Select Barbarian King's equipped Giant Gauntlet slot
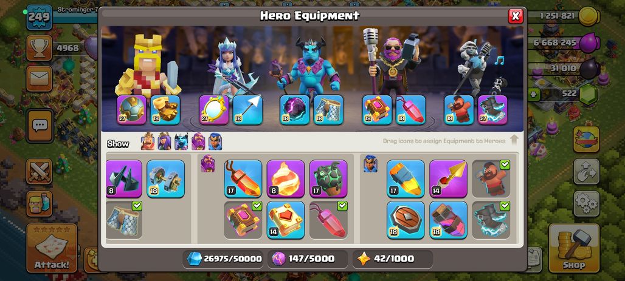 point(165,110)
